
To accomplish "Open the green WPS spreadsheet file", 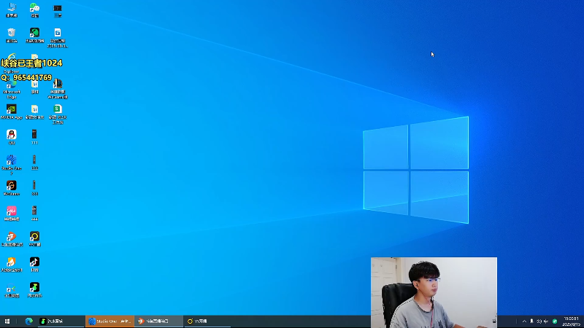I will [58, 114].
